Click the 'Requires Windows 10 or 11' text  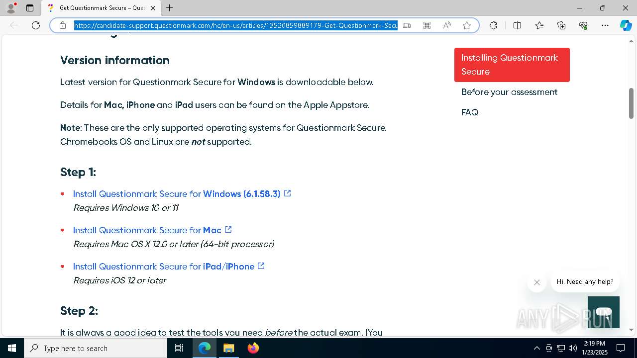(x=126, y=208)
